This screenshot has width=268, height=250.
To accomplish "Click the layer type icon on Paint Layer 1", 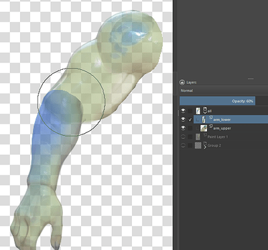I will point(205,134).
